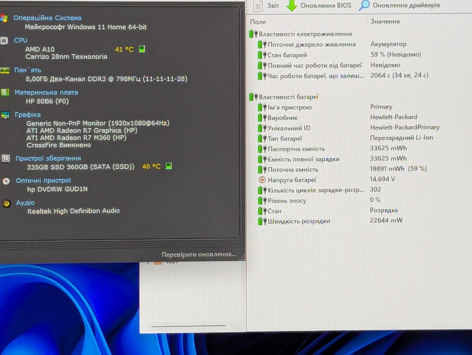Image resolution: width=472 pixels, height=355 pixels.
Task: Open Оновлення BIOS green arrow
Action: (x=292, y=6)
